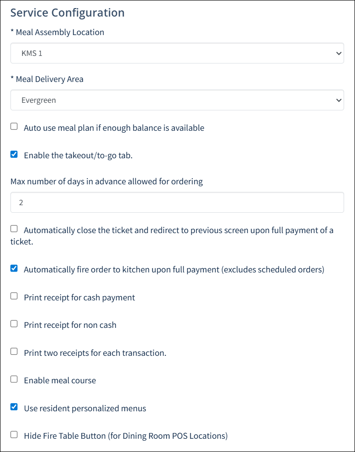Click the 'Print receipt for cash payment' label
The height and width of the screenshot is (452, 355).
[x=79, y=298]
